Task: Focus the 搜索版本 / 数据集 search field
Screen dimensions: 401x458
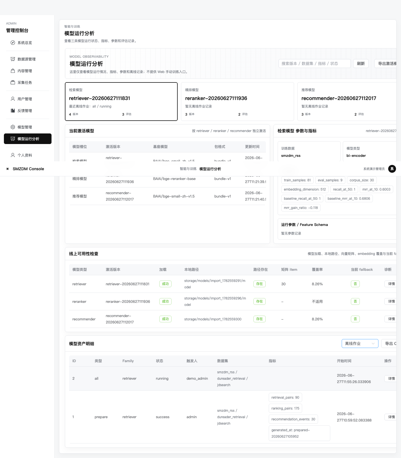Action: [x=314, y=64]
